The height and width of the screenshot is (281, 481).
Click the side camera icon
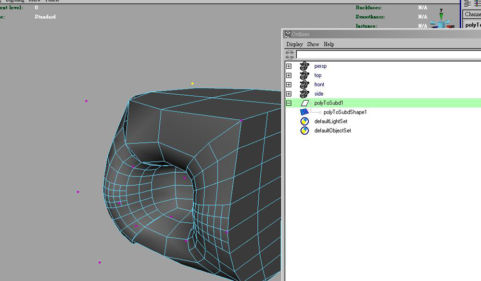click(304, 93)
